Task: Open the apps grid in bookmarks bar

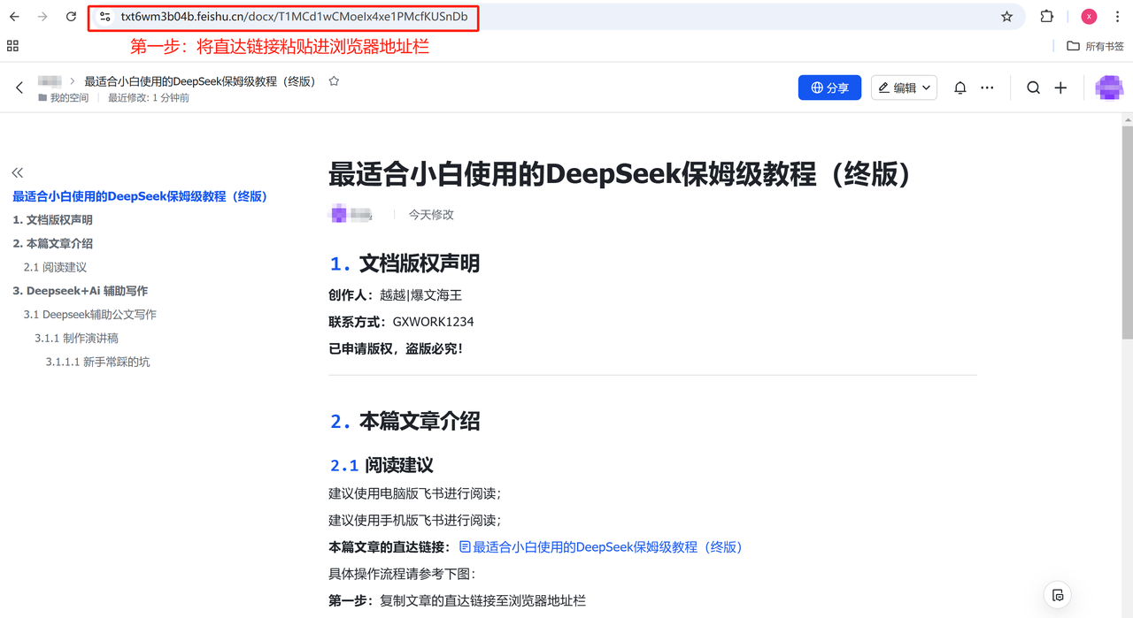Action: pyautogui.click(x=12, y=46)
